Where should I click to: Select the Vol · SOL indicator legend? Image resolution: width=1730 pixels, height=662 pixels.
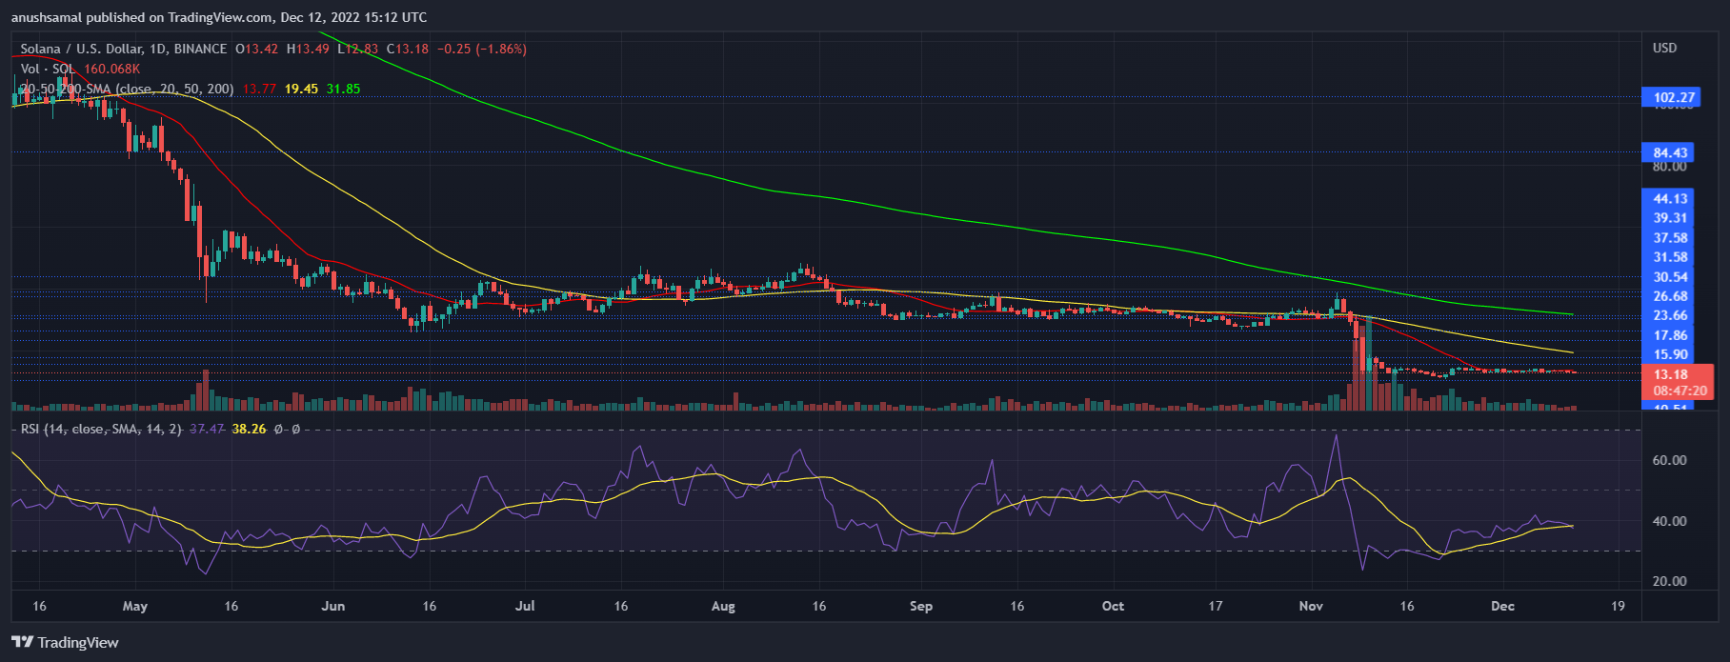[48, 69]
